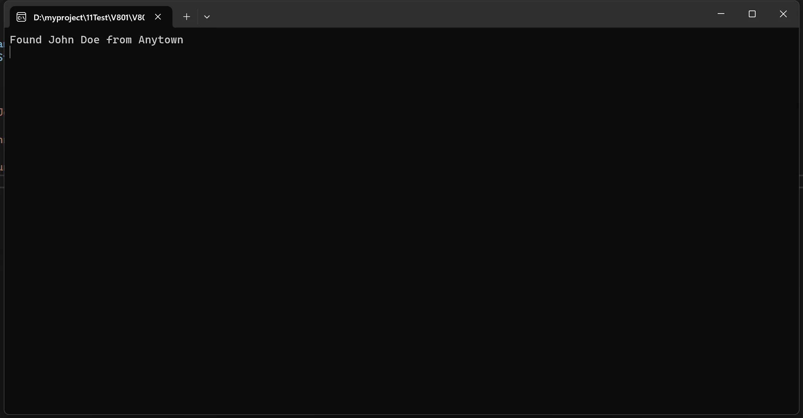Click the word "John" in the output
This screenshot has width=803, height=418.
pos(61,40)
